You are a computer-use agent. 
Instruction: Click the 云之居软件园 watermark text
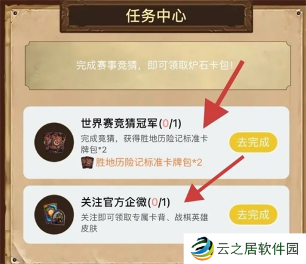[258, 249]
